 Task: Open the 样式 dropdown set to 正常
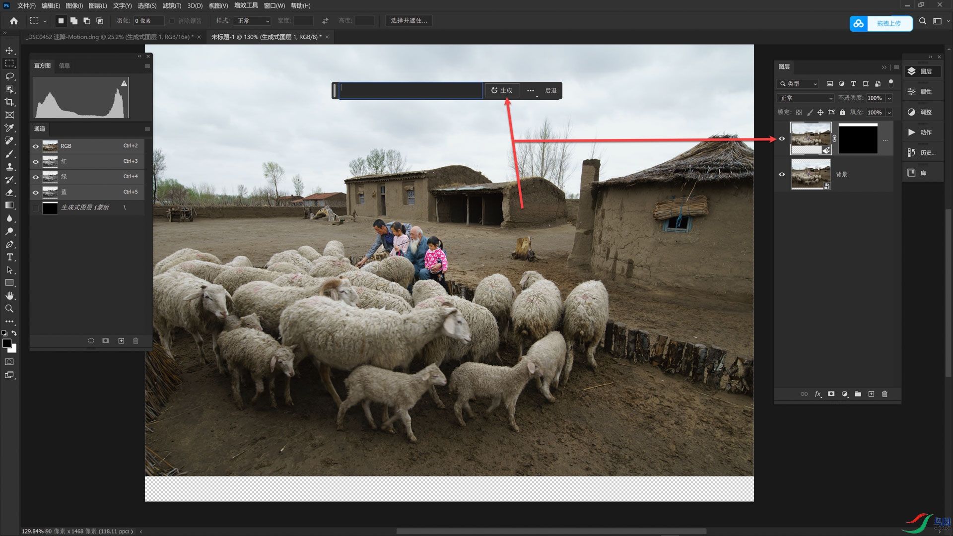[253, 21]
